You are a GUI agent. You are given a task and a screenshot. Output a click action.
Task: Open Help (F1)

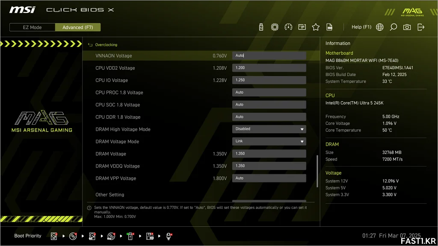point(361,27)
